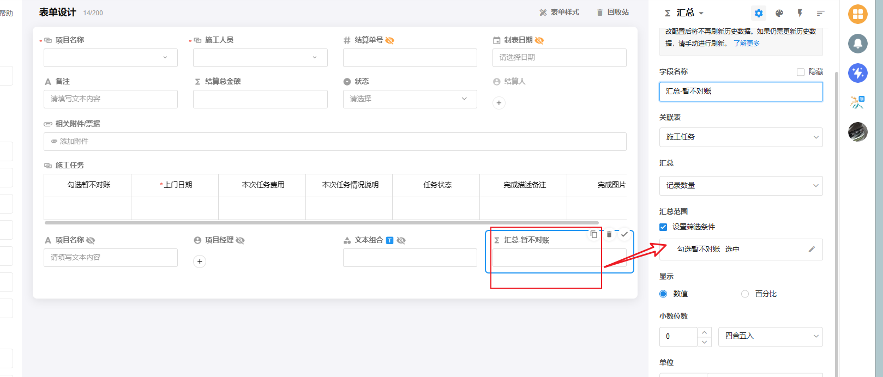Confirm field edit with checkmark icon
The height and width of the screenshot is (377, 883).
pos(624,234)
